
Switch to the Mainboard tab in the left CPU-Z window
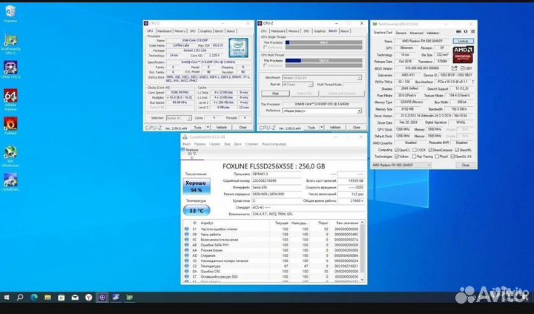pos(164,31)
